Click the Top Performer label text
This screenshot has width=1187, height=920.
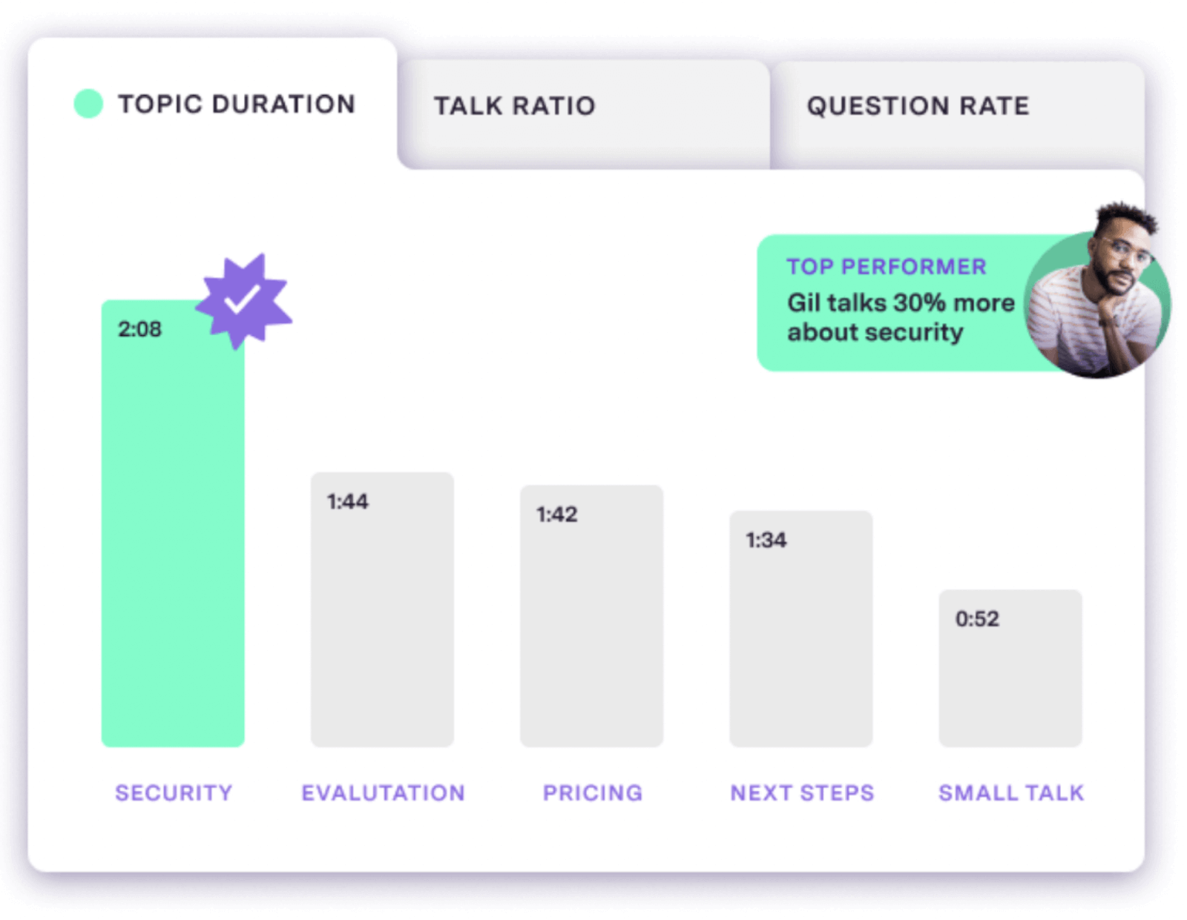(887, 267)
